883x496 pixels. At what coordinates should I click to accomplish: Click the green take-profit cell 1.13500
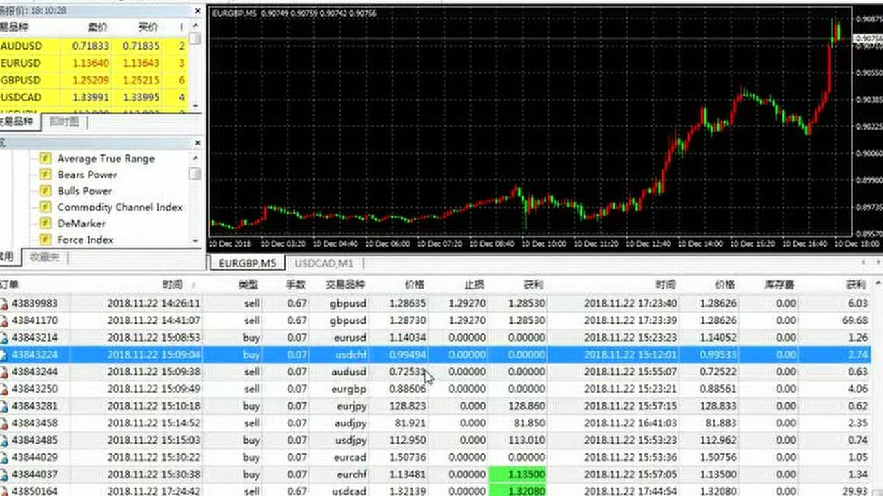tap(517, 474)
